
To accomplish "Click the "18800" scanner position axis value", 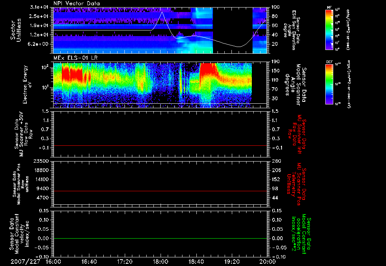I will point(41,170).
